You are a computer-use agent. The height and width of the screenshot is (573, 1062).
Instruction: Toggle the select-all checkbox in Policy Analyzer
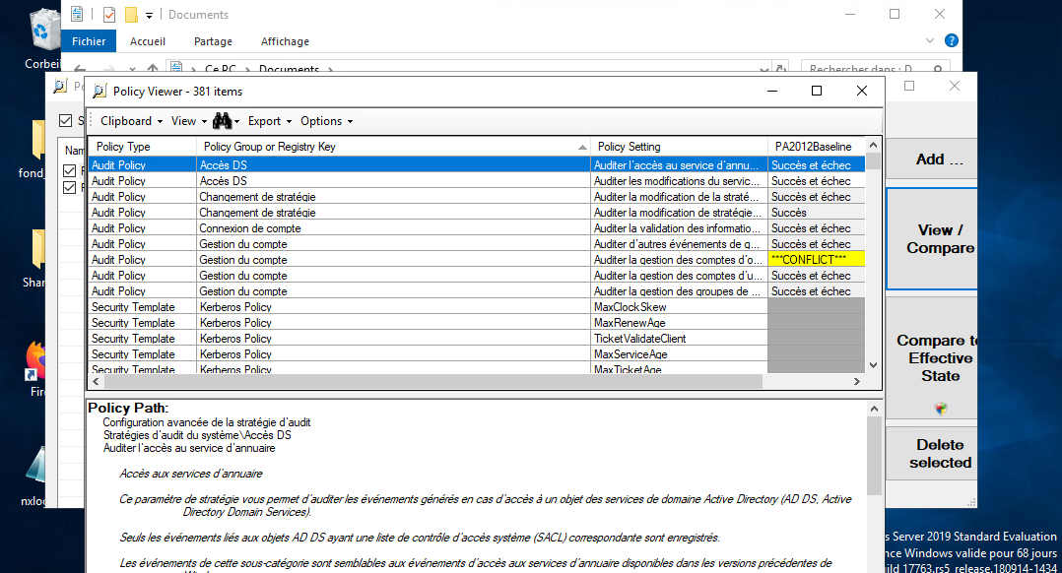[x=67, y=121]
